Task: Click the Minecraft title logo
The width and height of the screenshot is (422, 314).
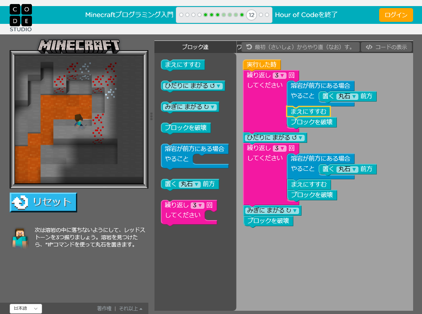Action: [x=79, y=46]
